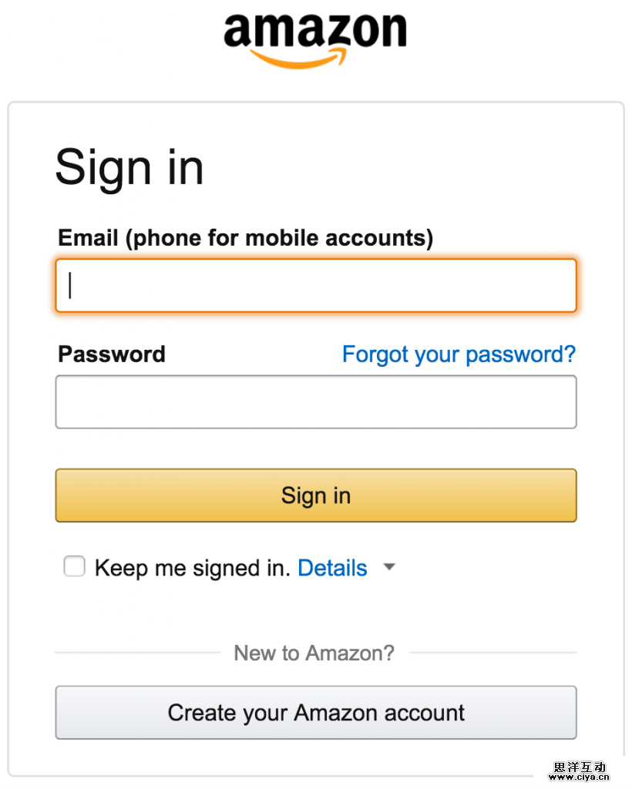
Task: Click the Sign in page heading
Action: [129, 167]
